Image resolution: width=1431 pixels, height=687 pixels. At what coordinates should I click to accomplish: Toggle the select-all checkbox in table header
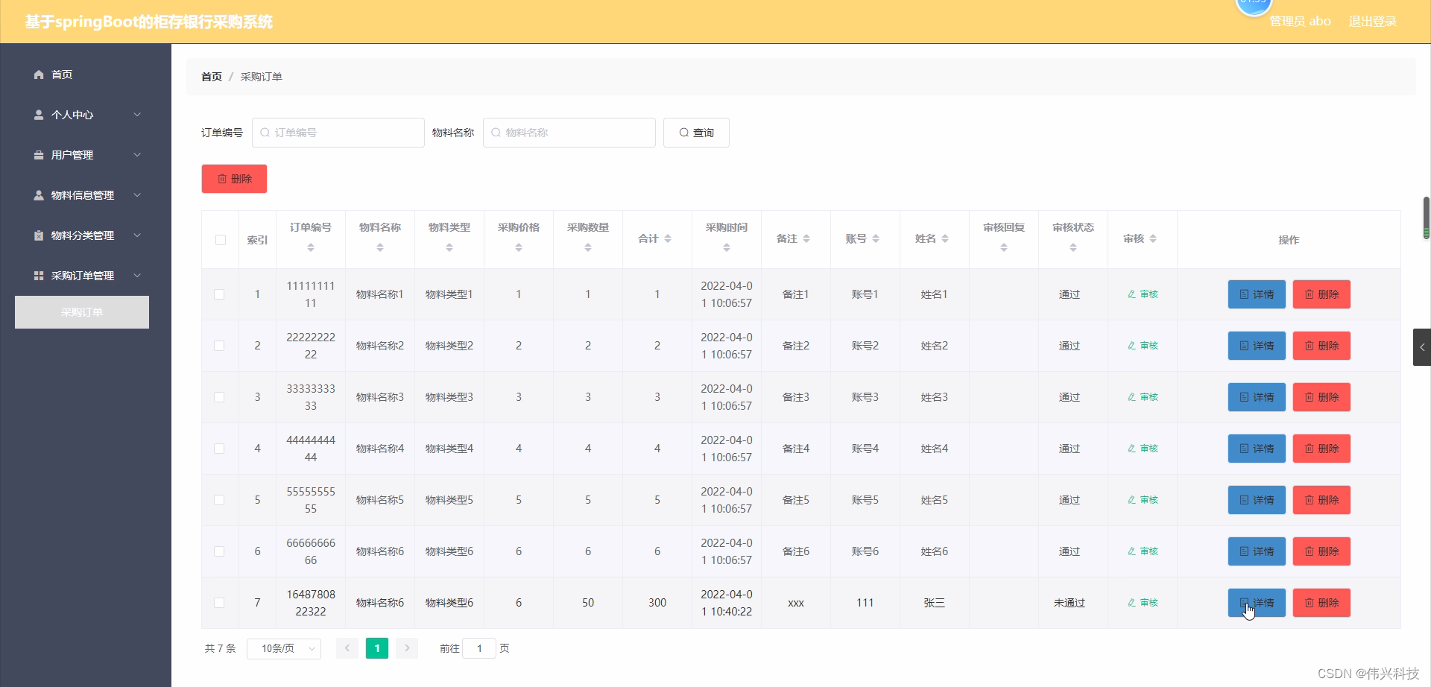point(220,240)
